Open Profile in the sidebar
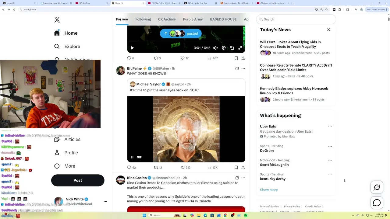 (x=66, y=153)
